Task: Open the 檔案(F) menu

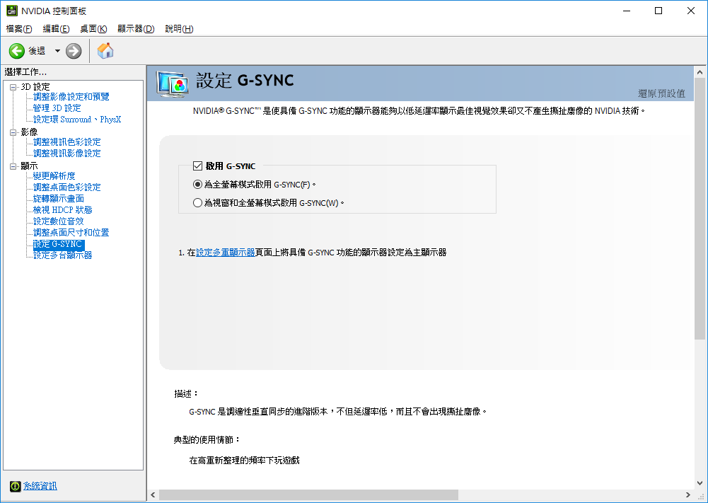Action: pyautogui.click(x=19, y=29)
